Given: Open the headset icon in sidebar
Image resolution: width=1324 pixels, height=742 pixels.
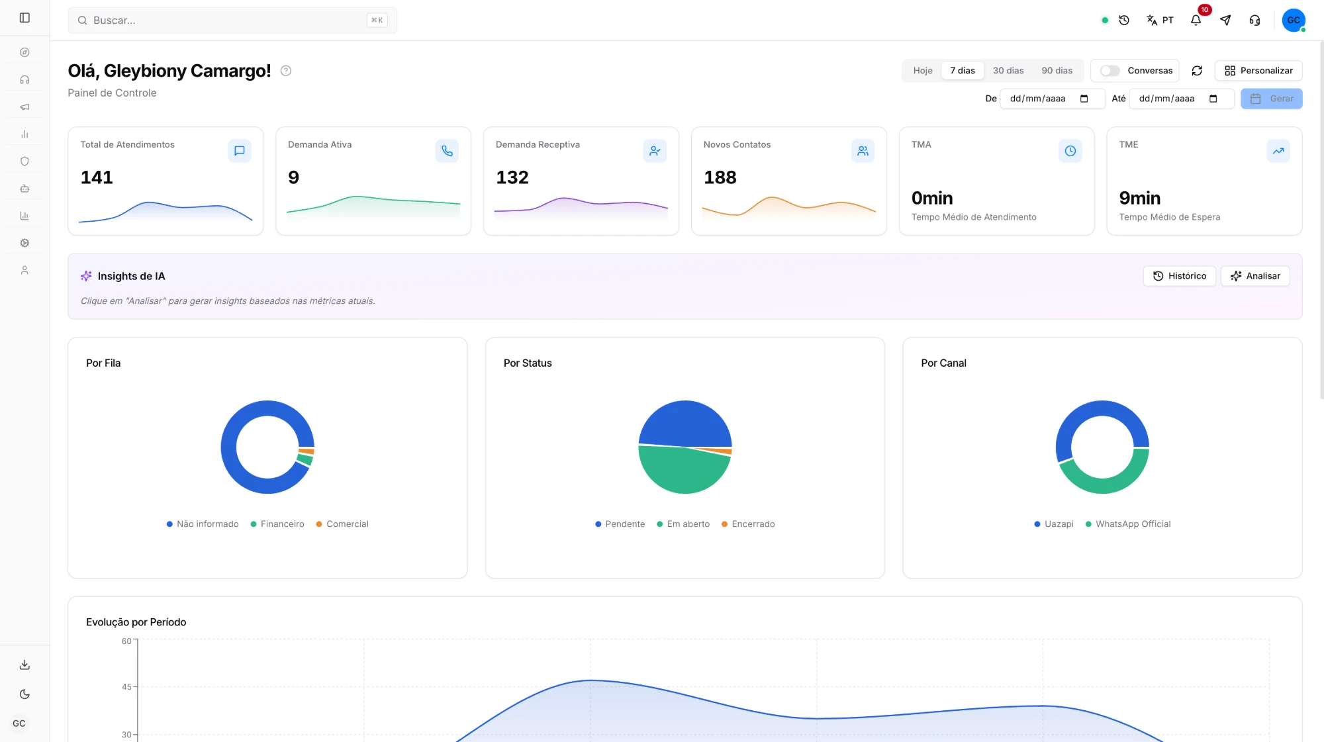Looking at the screenshot, I should click(24, 79).
